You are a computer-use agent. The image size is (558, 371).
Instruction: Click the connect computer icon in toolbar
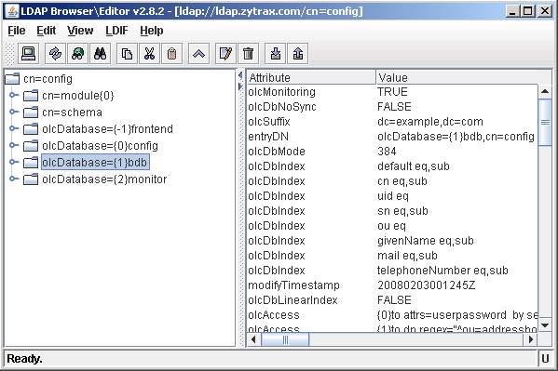click(x=29, y=54)
